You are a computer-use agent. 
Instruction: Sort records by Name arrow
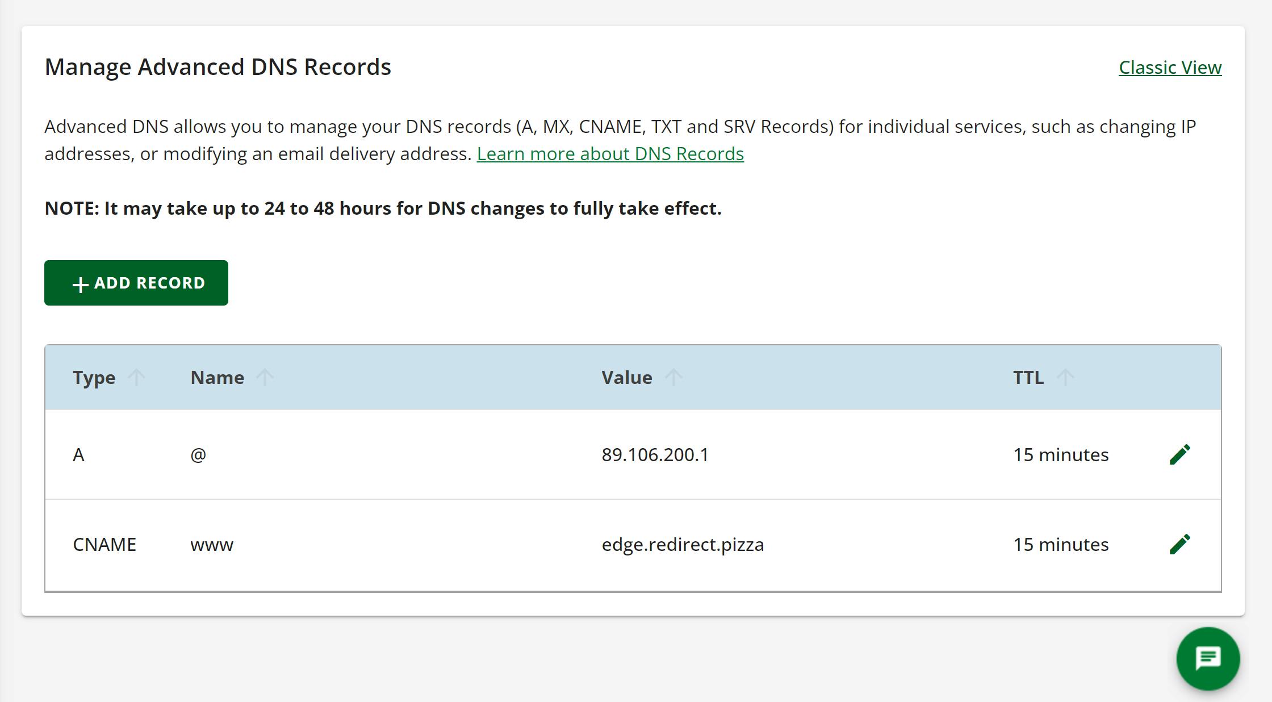tap(265, 377)
